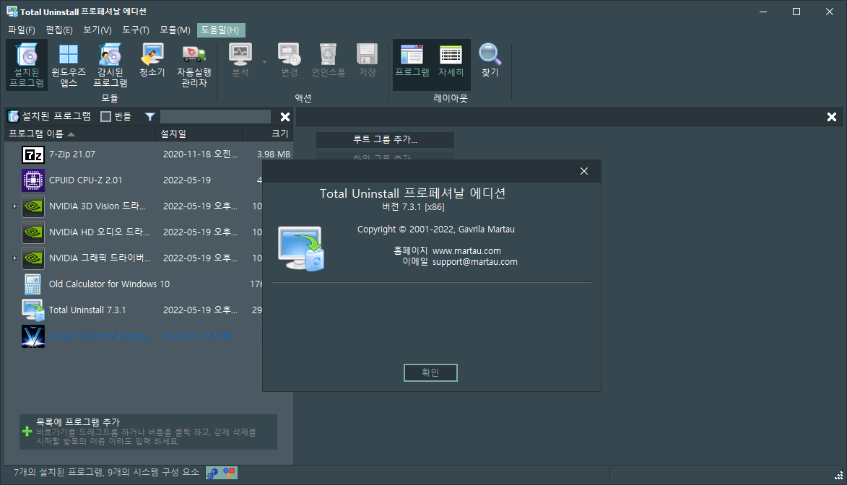Clear the program filter with X
The height and width of the screenshot is (485, 847).
click(285, 117)
